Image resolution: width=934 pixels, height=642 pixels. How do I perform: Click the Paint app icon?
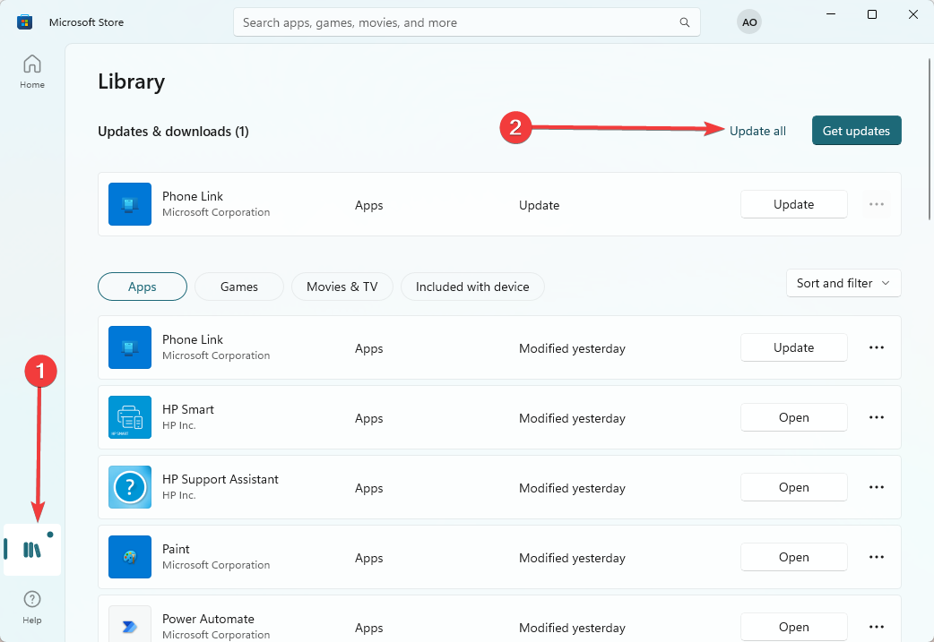click(130, 557)
